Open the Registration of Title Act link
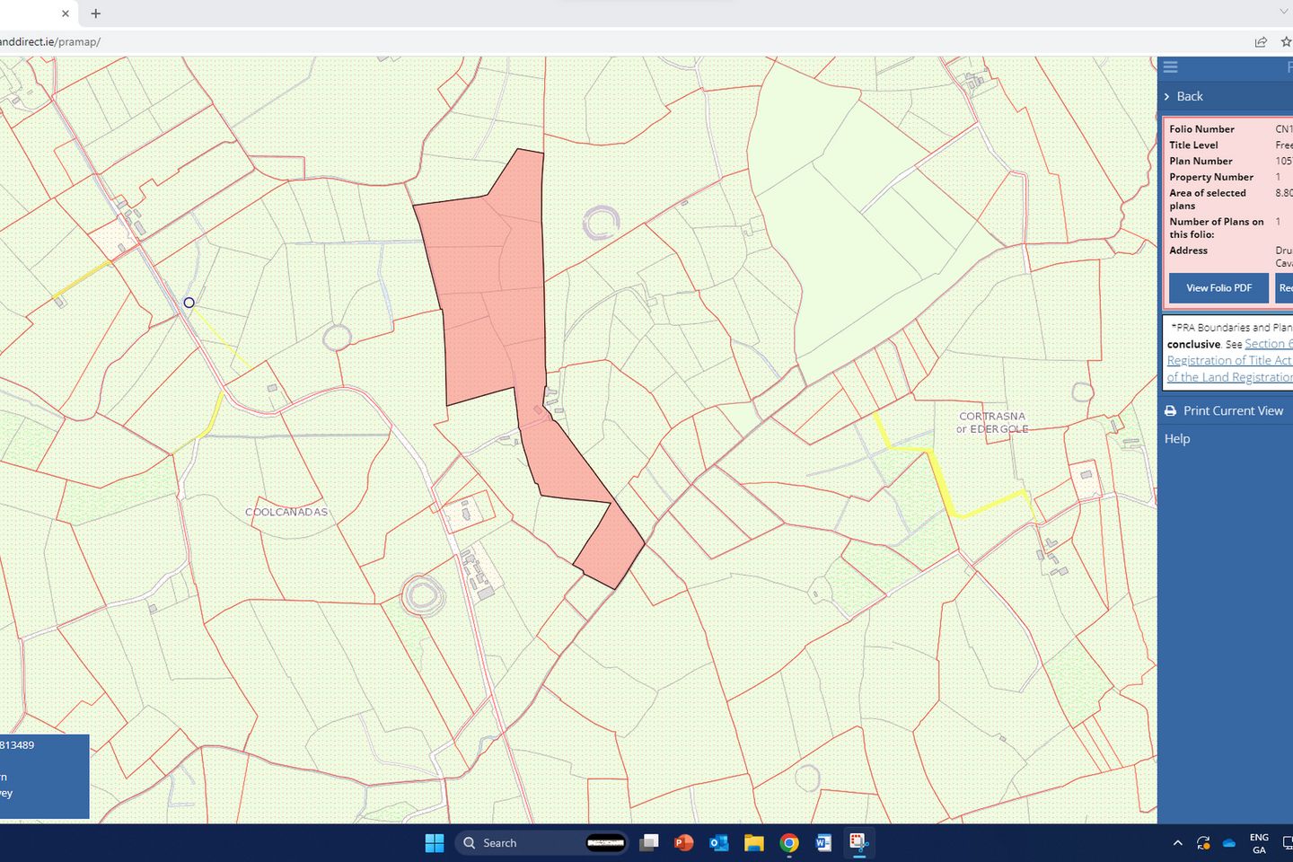 [x=1228, y=360]
